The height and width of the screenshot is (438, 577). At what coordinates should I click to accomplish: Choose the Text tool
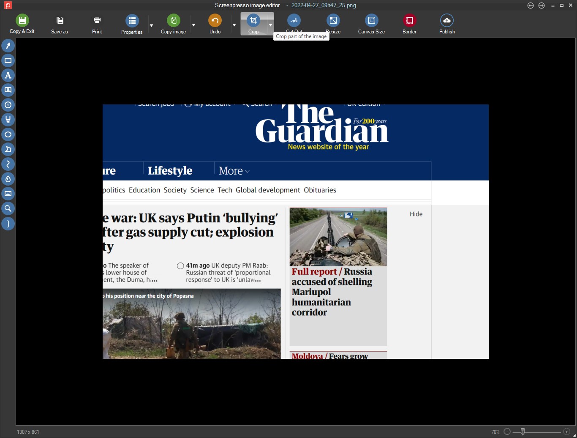[8, 75]
